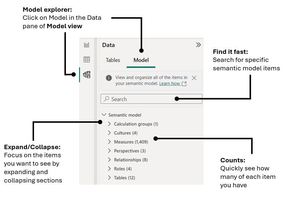The image size is (287, 199).
Task: Open Report view icon in left sidebar
Action: click(x=86, y=45)
